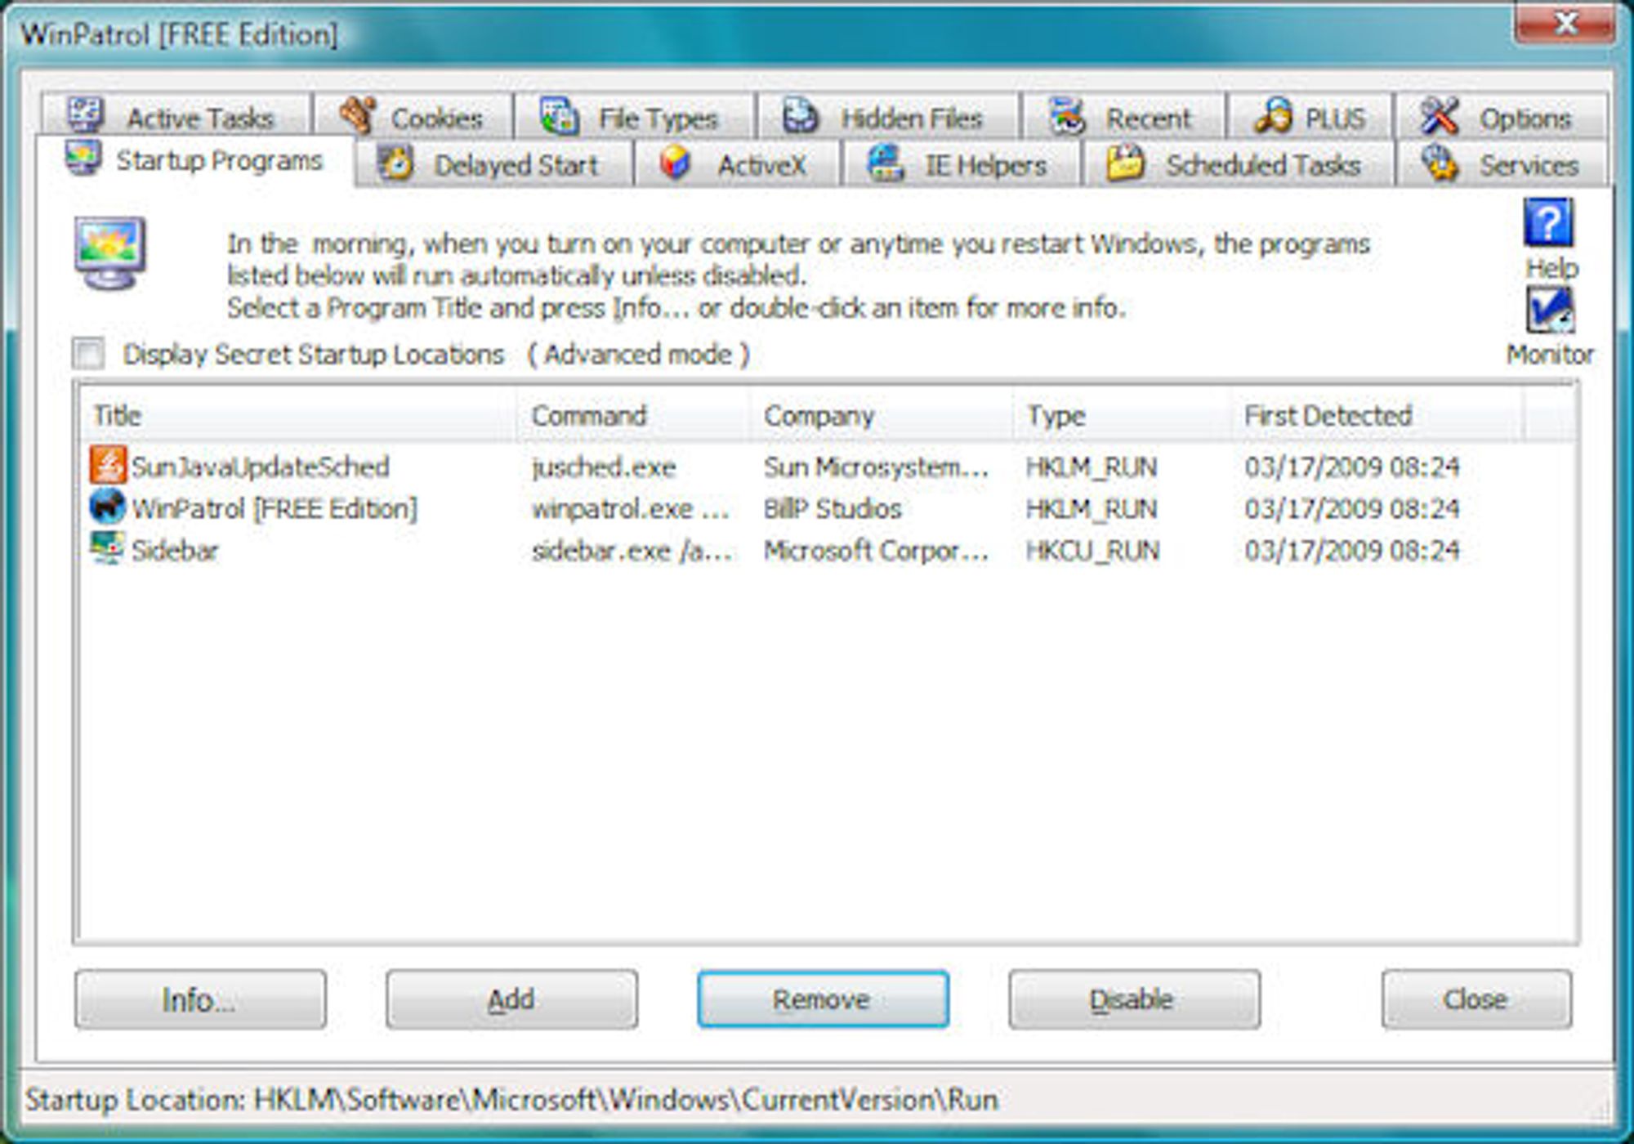This screenshot has width=1634, height=1144.
Task: Close the WinPatrol window with X
Action: [x=1564, y=23]
